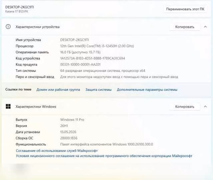Select the device code 1A12573A-B1E0-4D51-8888-1789CA31C694
The height and width of the screenshot is (180, 213).
pos(92,58)
